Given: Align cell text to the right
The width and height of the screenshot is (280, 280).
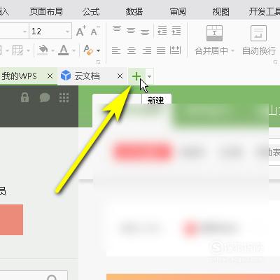Looking at the screenshot, I should pos(147,50).
